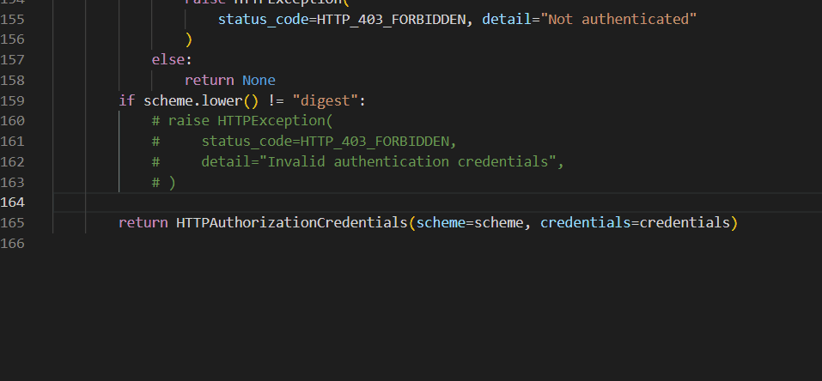Click line number 159 in the gutter

tap(12, 100)
